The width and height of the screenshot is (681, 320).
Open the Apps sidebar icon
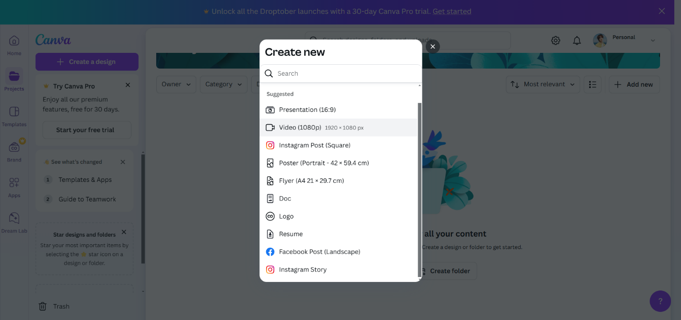(x=14, y=188)
